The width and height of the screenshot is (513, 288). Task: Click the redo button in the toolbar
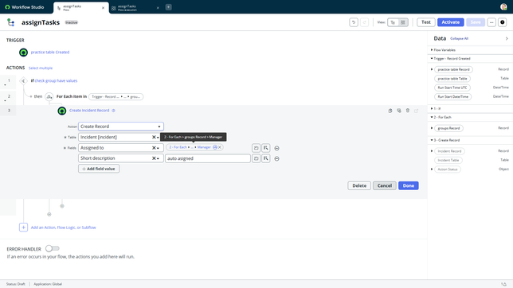coord(365,22)
